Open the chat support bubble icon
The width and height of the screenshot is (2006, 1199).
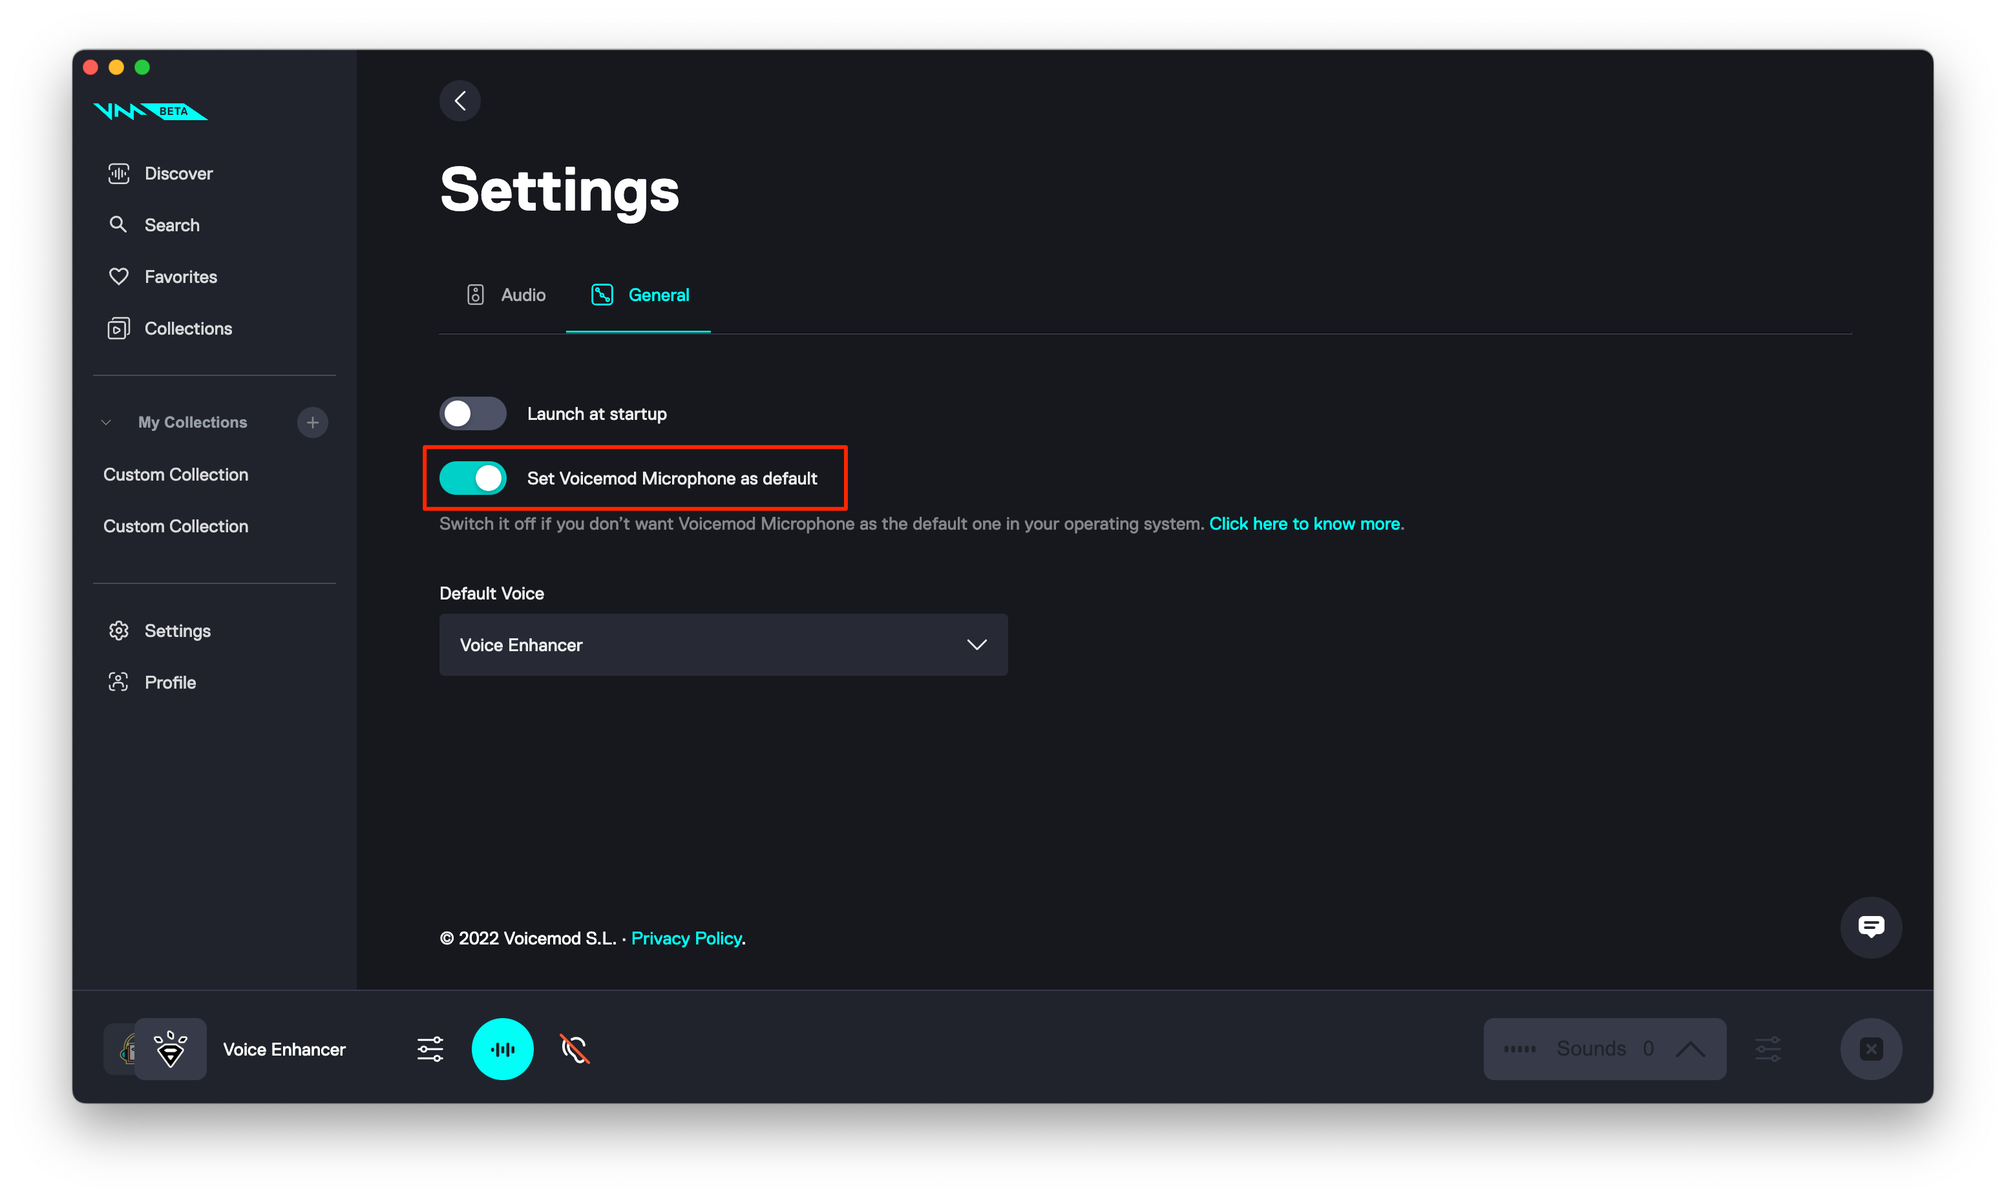[1870, 927]
